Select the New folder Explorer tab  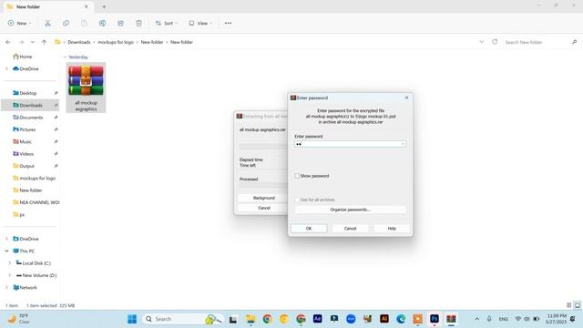[47, 6]
